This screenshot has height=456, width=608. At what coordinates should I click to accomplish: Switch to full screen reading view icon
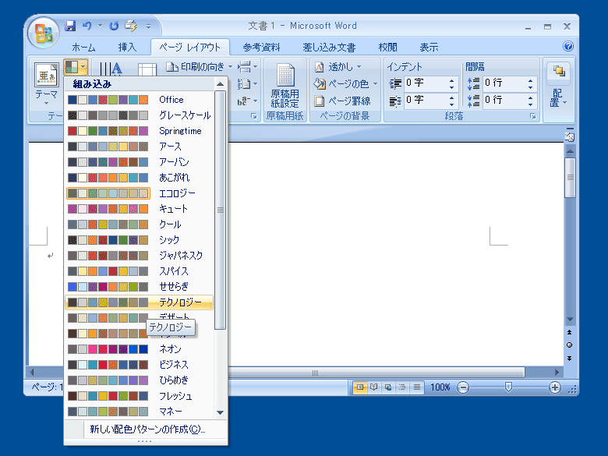pyautogui.click(x=374, y=387)
